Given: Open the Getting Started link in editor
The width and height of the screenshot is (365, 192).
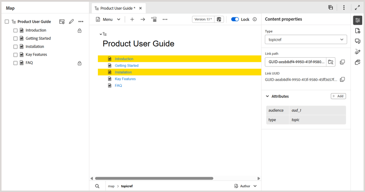Looking at the screenshot, I should (x=127, y=65).
